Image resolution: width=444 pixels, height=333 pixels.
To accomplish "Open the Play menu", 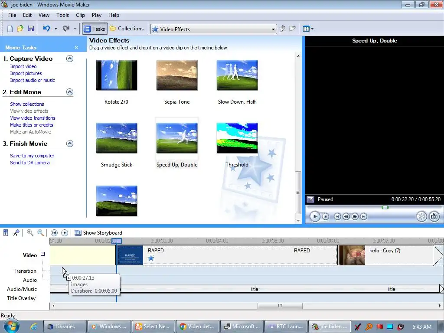I will 97,15.
